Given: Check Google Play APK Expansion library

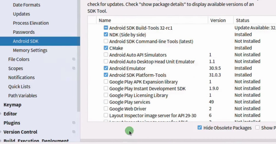Looking at the screenshot, I should [106, 82].
